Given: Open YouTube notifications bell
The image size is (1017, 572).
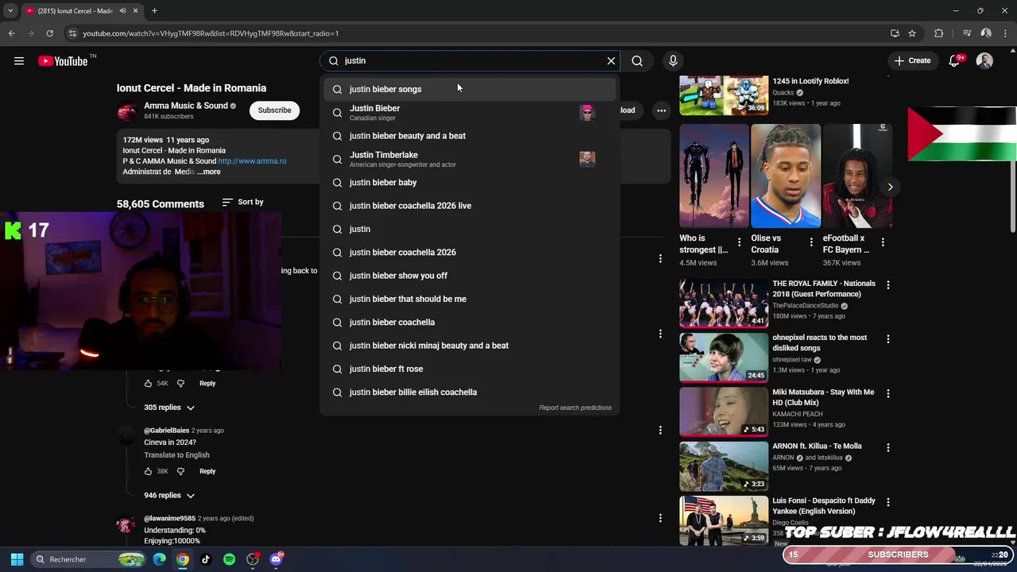Looking at the screenshot, I should pyautogui.click(x=954, y=61).
